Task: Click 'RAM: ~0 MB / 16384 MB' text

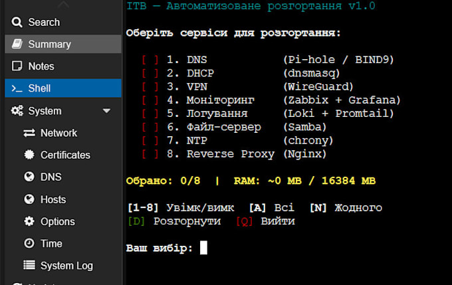Action: click(304, 181)
